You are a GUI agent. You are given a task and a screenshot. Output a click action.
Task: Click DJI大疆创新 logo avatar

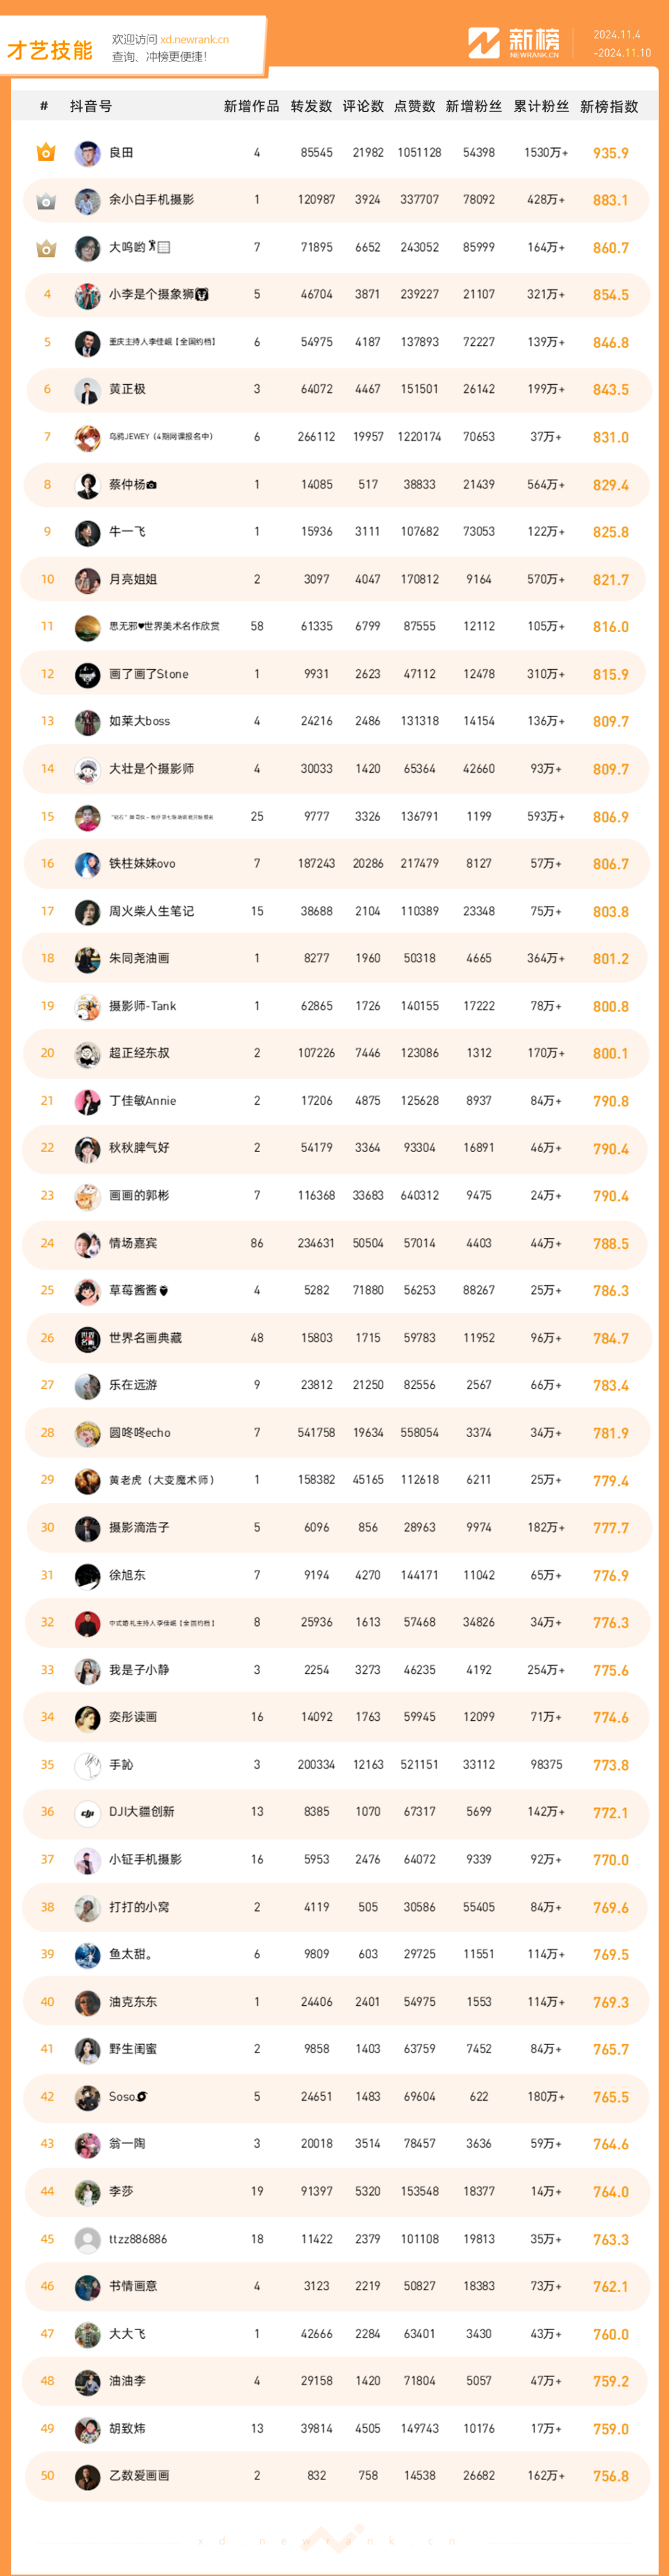click(88, 1812)
